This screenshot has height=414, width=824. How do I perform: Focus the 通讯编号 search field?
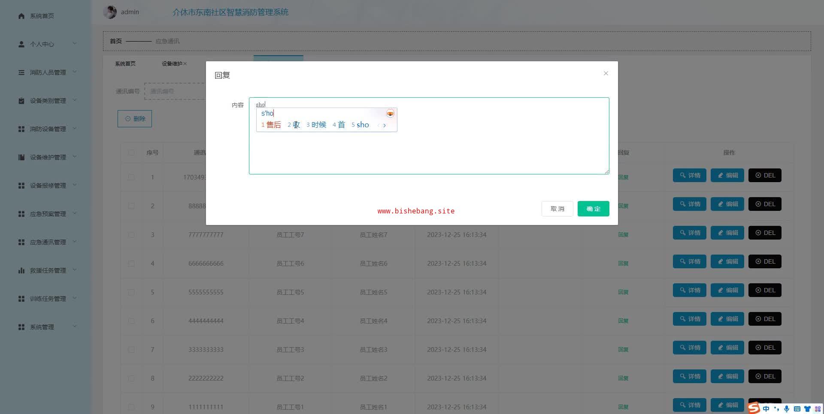(x=176, y=91)
